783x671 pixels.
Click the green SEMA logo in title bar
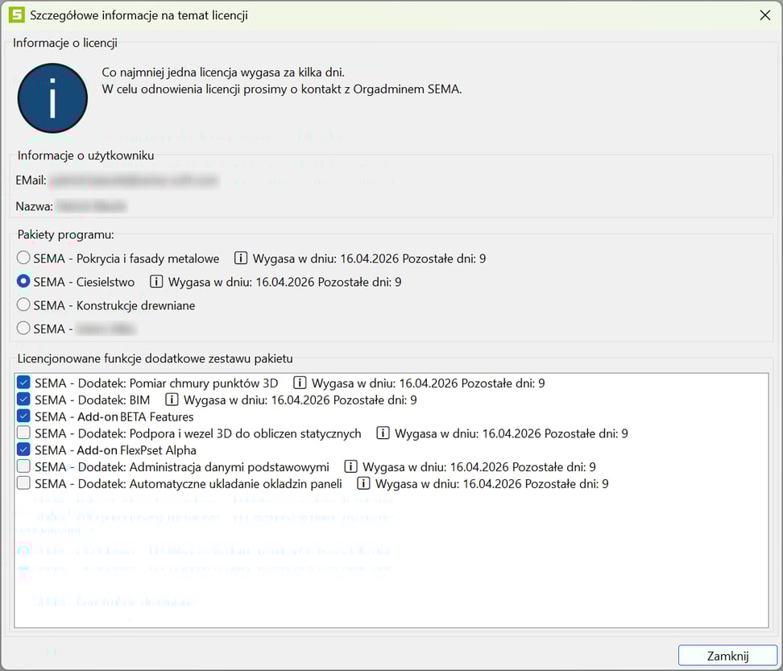(16, 14)
